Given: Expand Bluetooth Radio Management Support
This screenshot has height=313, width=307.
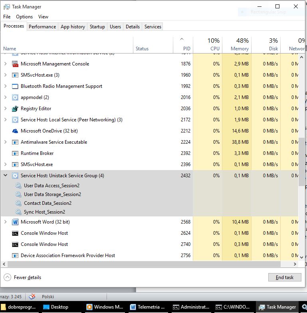Looking at the screenshot, I should [x=6, y=86].
